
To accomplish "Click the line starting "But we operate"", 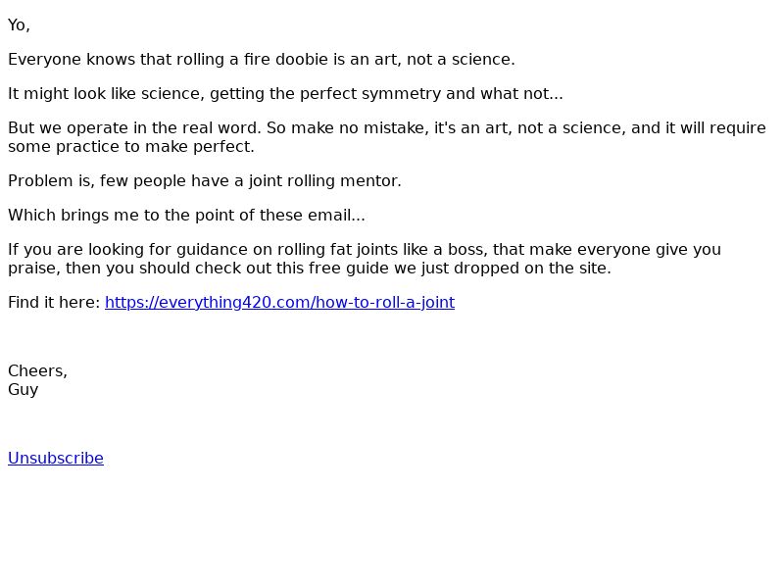I will (386, 128).
